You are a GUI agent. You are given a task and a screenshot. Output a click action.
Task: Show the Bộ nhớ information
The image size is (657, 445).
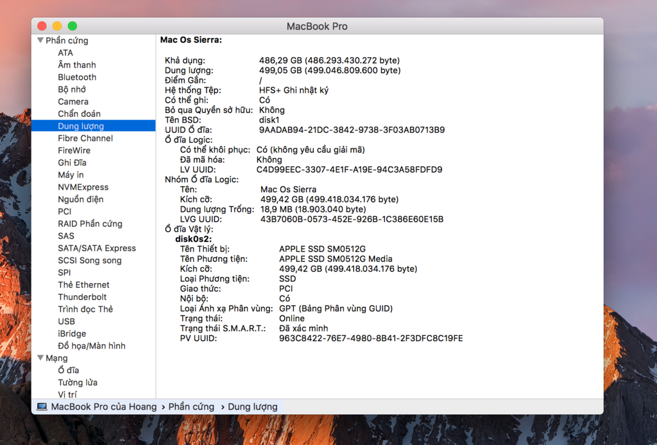[x=72, y=89]
